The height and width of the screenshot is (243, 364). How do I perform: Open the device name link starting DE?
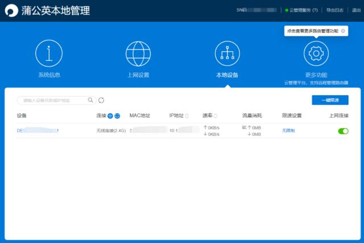point(38,130)
